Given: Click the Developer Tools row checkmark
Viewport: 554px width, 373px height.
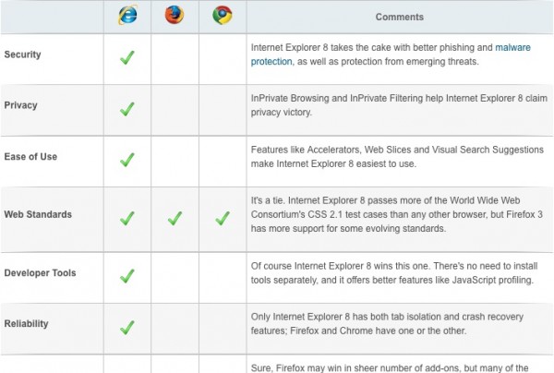Looking at the screenshot, I should click(127, 276).
